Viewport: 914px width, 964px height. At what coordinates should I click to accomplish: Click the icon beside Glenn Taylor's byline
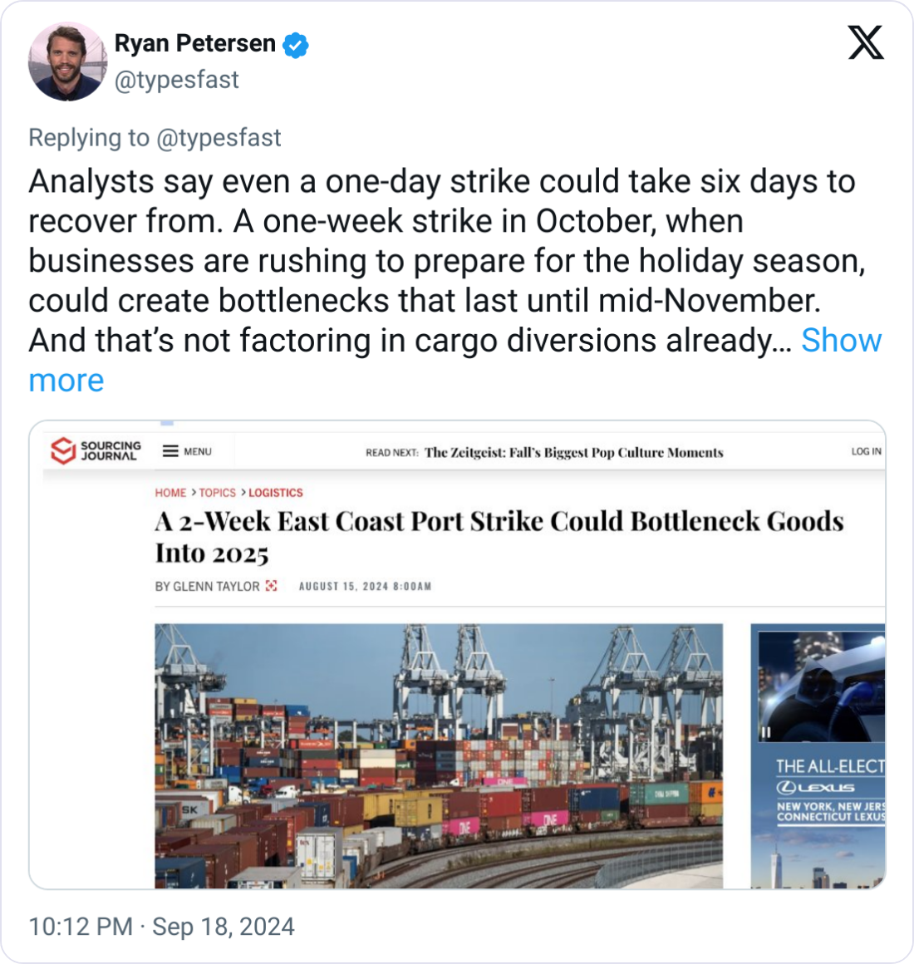271,586
